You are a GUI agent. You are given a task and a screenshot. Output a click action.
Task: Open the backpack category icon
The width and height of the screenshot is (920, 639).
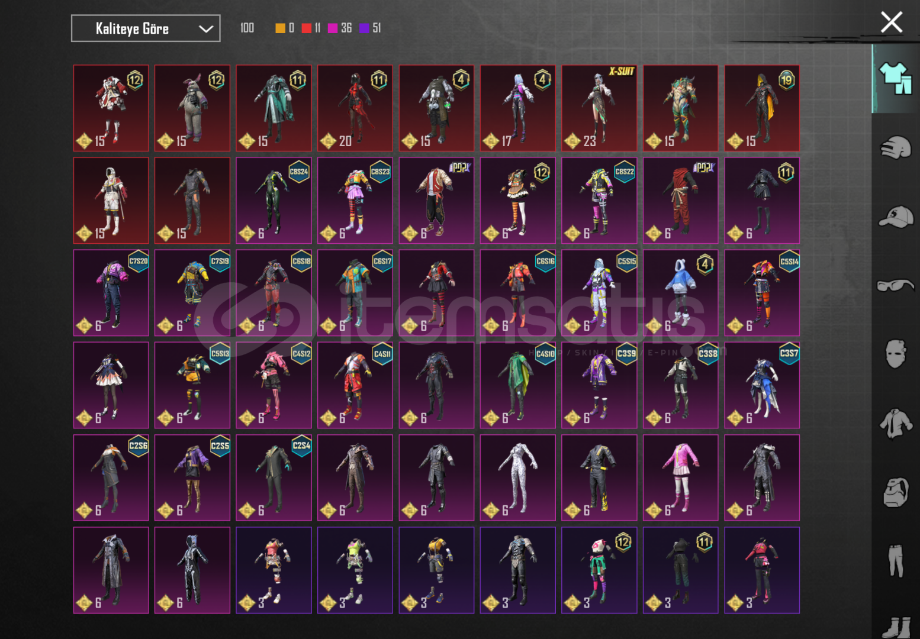tap(896, 492)
